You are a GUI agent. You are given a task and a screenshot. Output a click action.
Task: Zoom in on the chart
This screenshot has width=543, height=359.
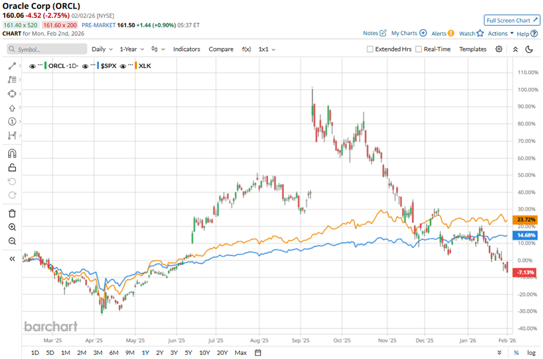(x=12, y=227)
